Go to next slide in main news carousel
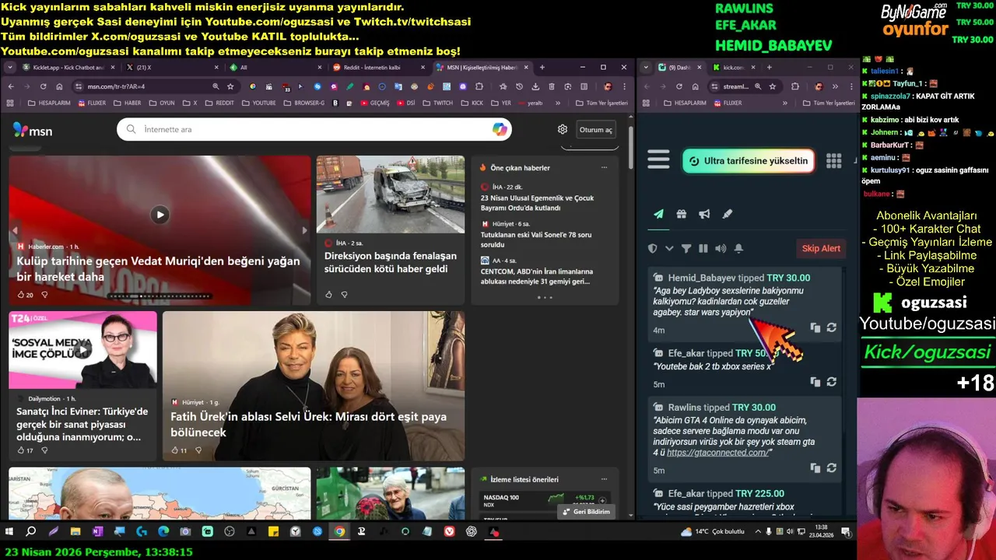This screenshot has width=996, height=560. 304,230
